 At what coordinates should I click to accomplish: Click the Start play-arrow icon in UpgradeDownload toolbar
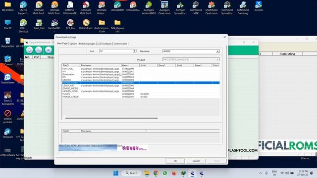(x=49, y=50)
